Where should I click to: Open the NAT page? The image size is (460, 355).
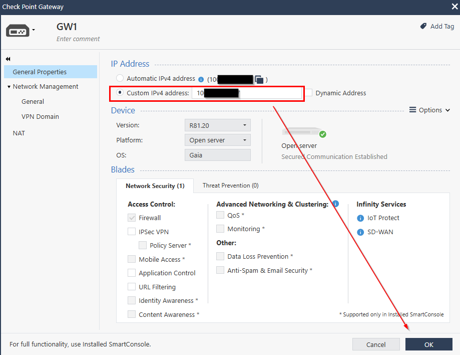tap(19, 133)
